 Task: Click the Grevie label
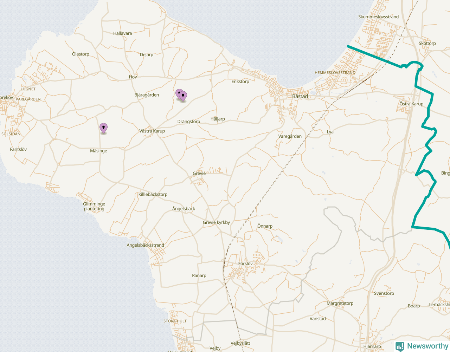click(199, 173)
